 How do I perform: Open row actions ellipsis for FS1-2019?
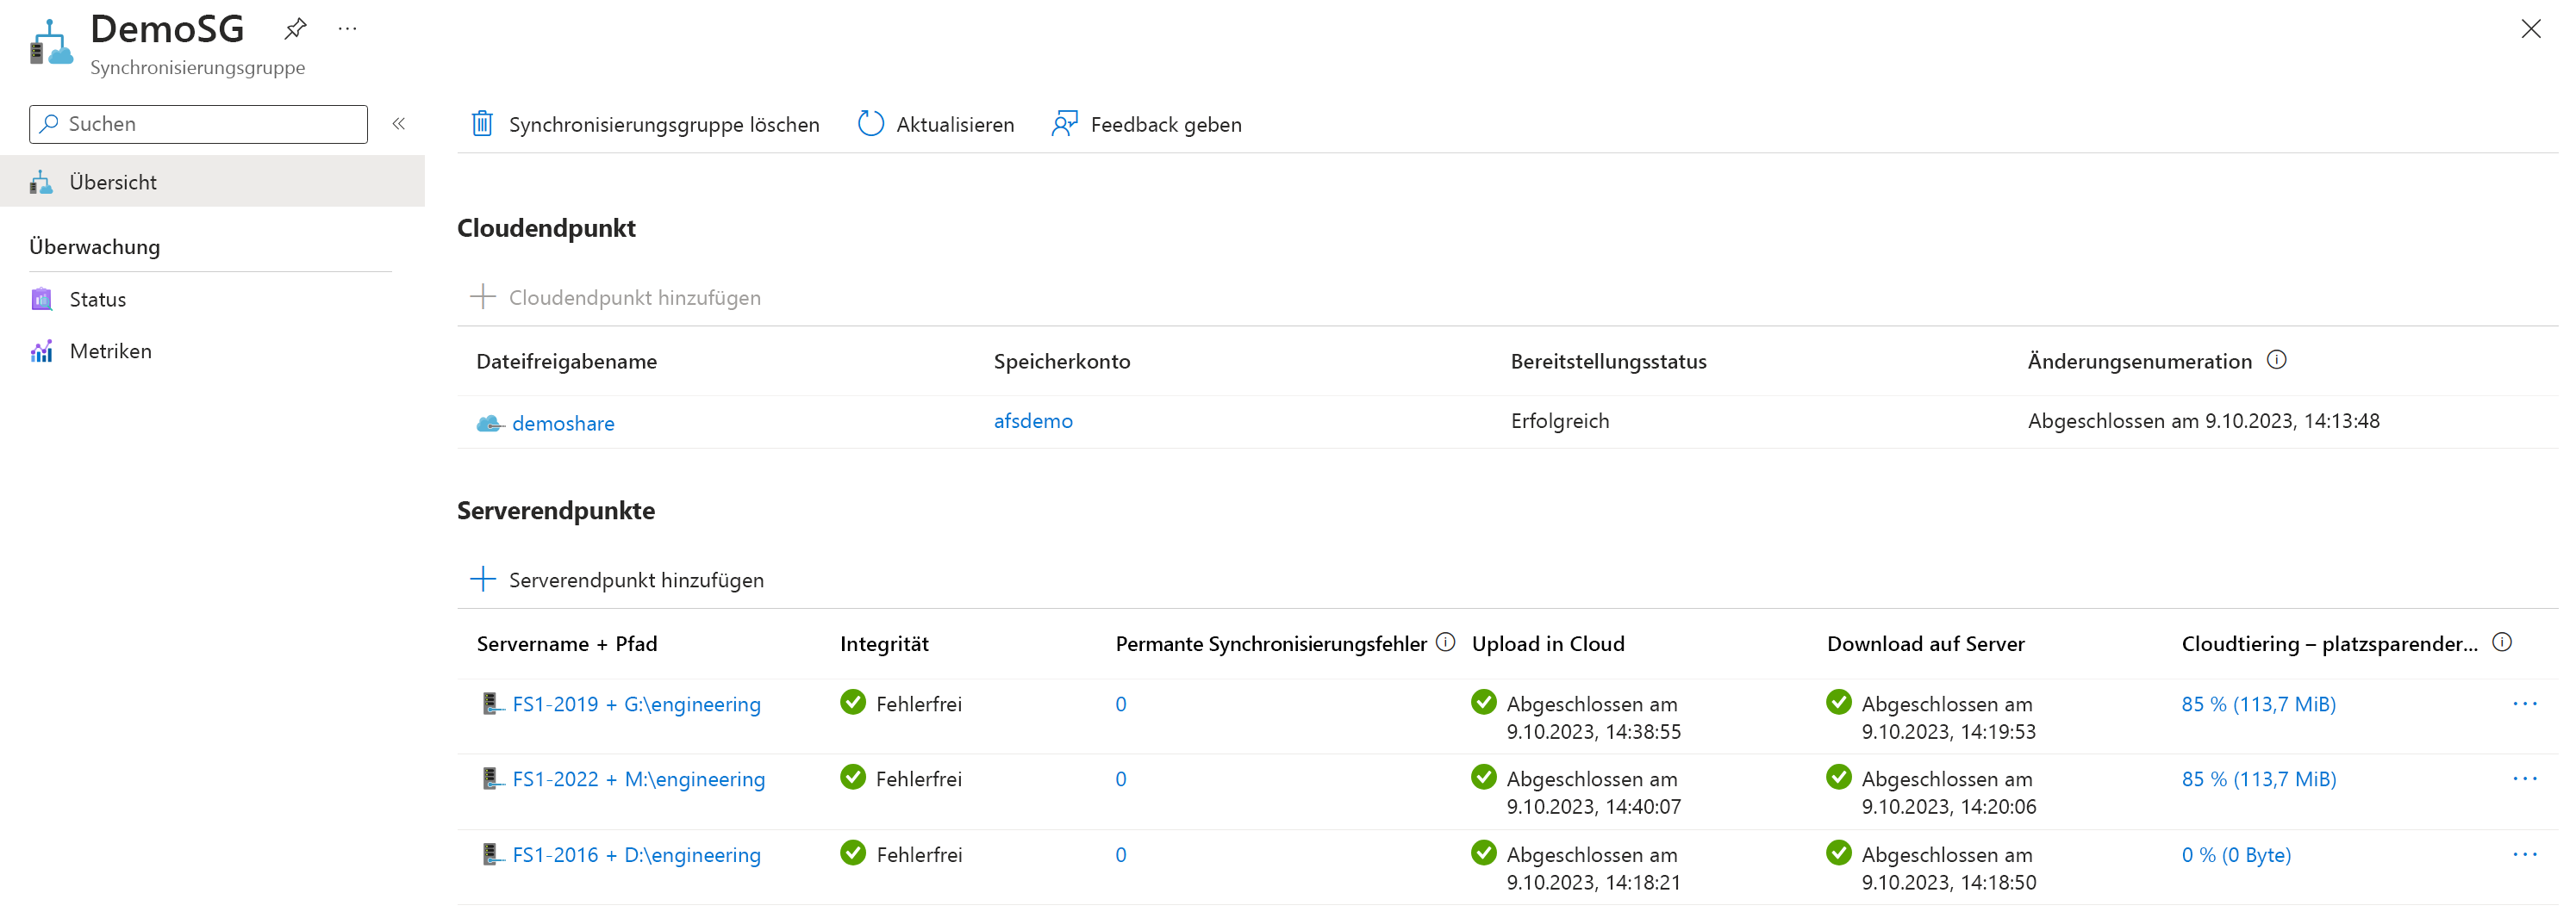coord(2525,704)
